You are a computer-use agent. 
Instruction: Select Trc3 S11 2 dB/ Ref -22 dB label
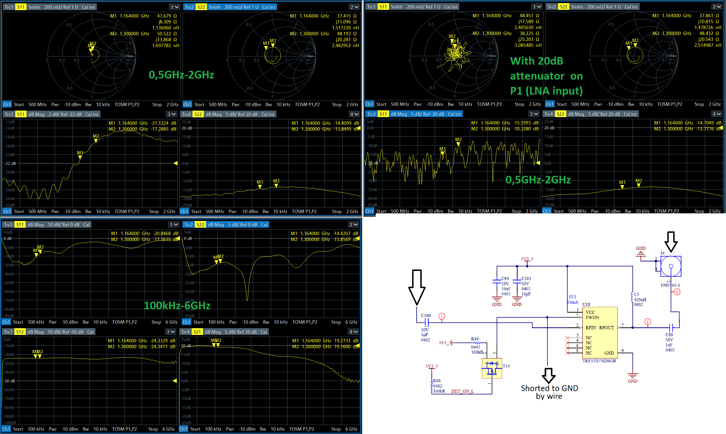point(51,114)
